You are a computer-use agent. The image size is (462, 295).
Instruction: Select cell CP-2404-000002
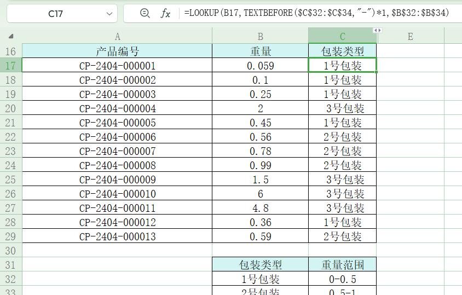tap(117, 79)
